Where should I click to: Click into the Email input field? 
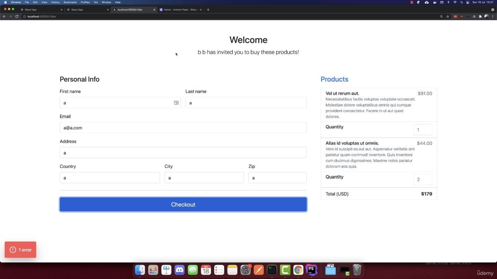[183, 128]
